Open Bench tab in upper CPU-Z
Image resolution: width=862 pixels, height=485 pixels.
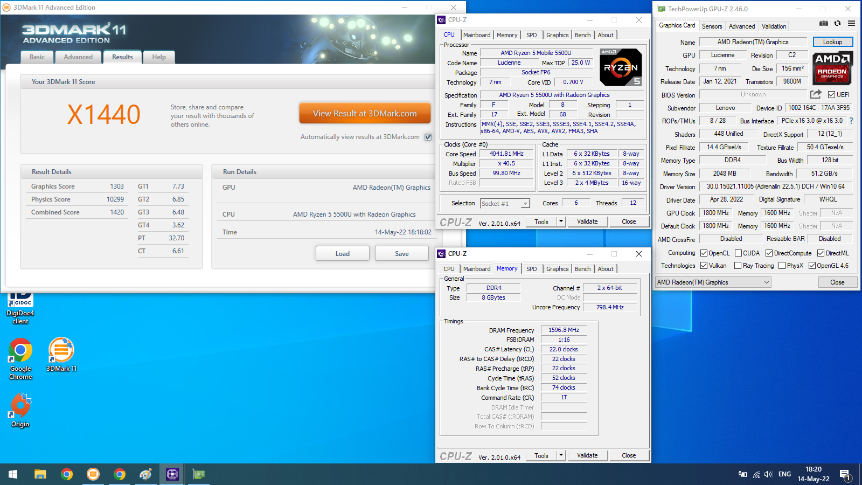pyautogui.click(x=582, y=35)
